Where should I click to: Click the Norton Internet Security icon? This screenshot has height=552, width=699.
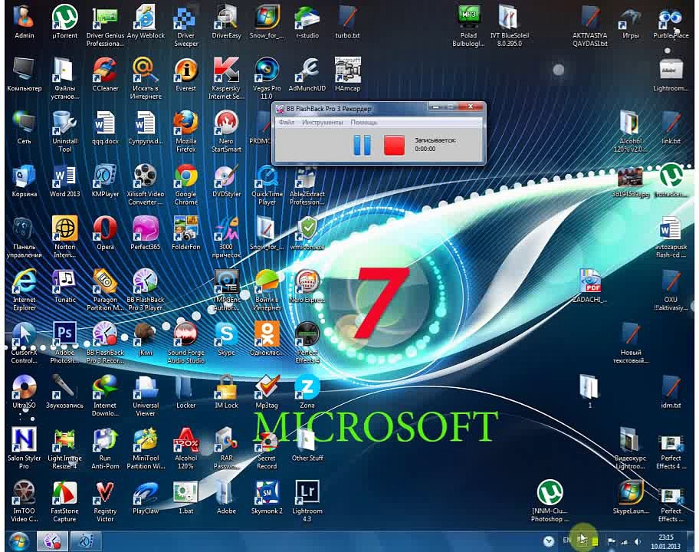pos(64,237)
